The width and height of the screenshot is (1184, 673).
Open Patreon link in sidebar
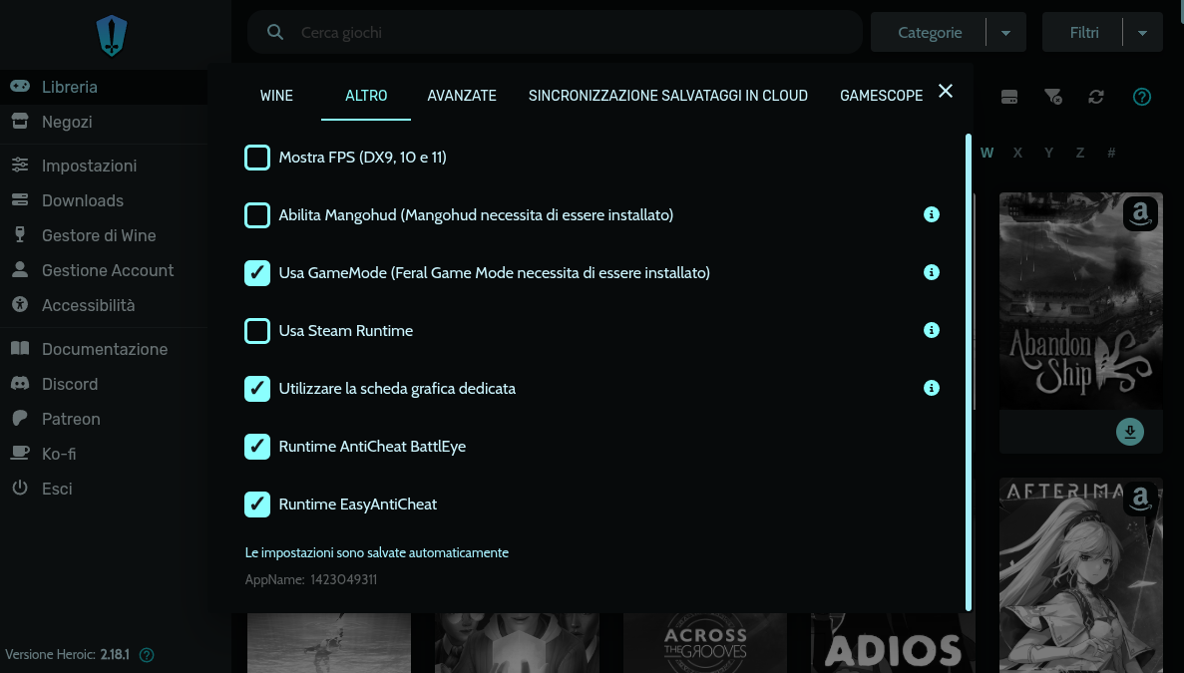click(104, 419)
